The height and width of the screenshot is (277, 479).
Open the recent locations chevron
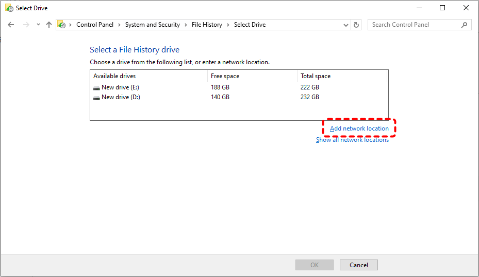[x=38, y=25]
